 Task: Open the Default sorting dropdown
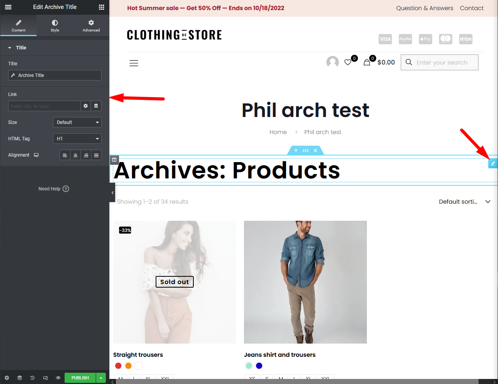pos(465,202)
